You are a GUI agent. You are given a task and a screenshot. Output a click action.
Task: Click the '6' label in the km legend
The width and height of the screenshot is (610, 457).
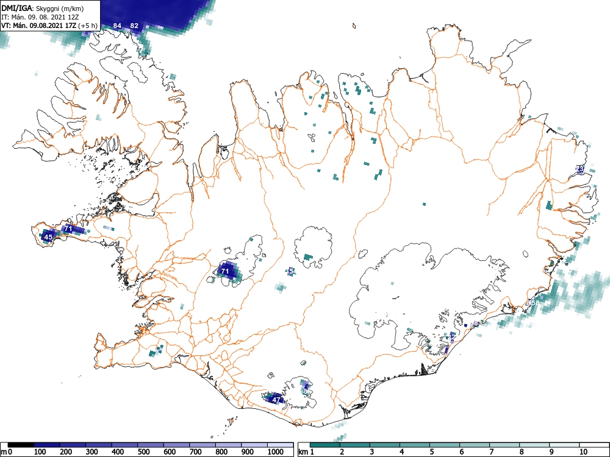[x=462, y=452]
